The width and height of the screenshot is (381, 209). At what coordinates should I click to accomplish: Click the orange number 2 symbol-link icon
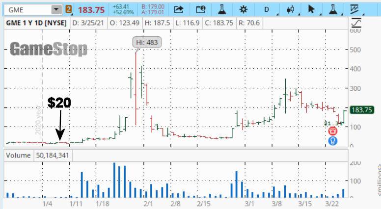coord(69,10)
